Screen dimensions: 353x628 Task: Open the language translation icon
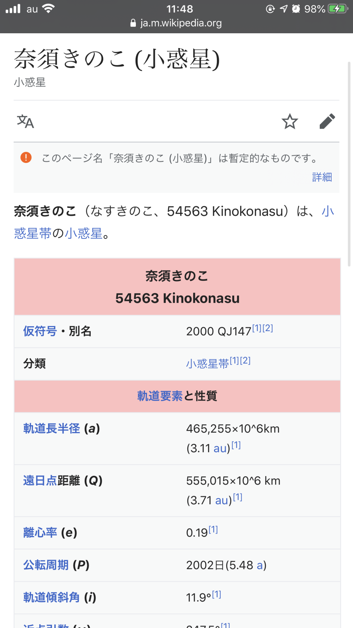[25, 122]
